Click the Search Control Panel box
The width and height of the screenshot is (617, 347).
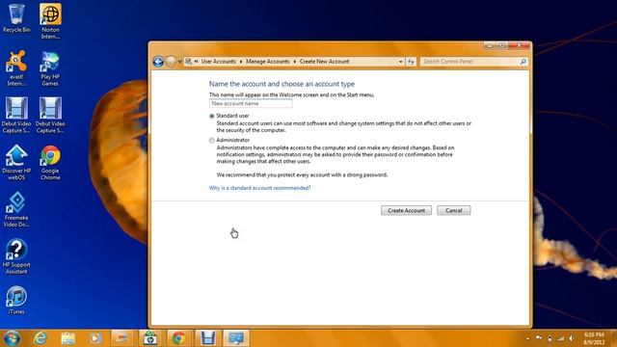473,62
